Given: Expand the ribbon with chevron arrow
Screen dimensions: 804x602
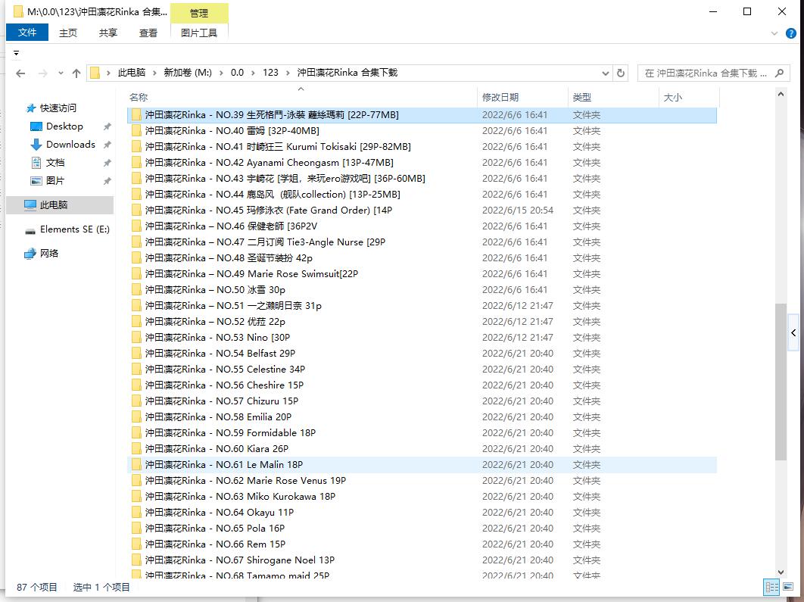Looking at the screenshot, I should pyautogui.click(x=774, y=33).
